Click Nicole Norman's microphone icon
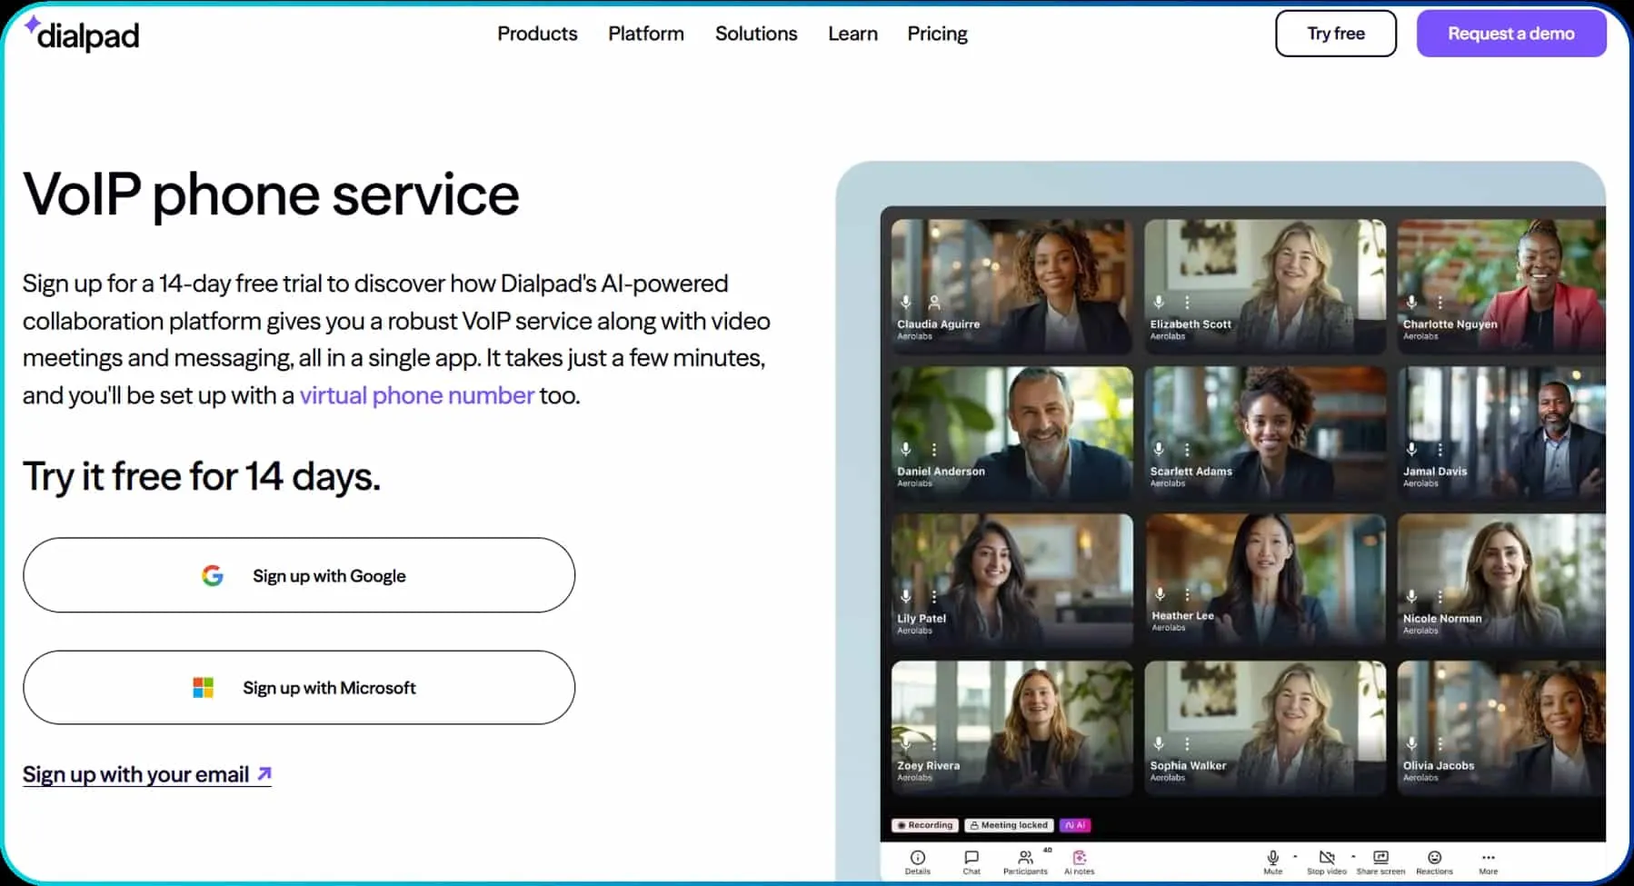Screen dimensions: 1634x886 (x=1411, y=596)
